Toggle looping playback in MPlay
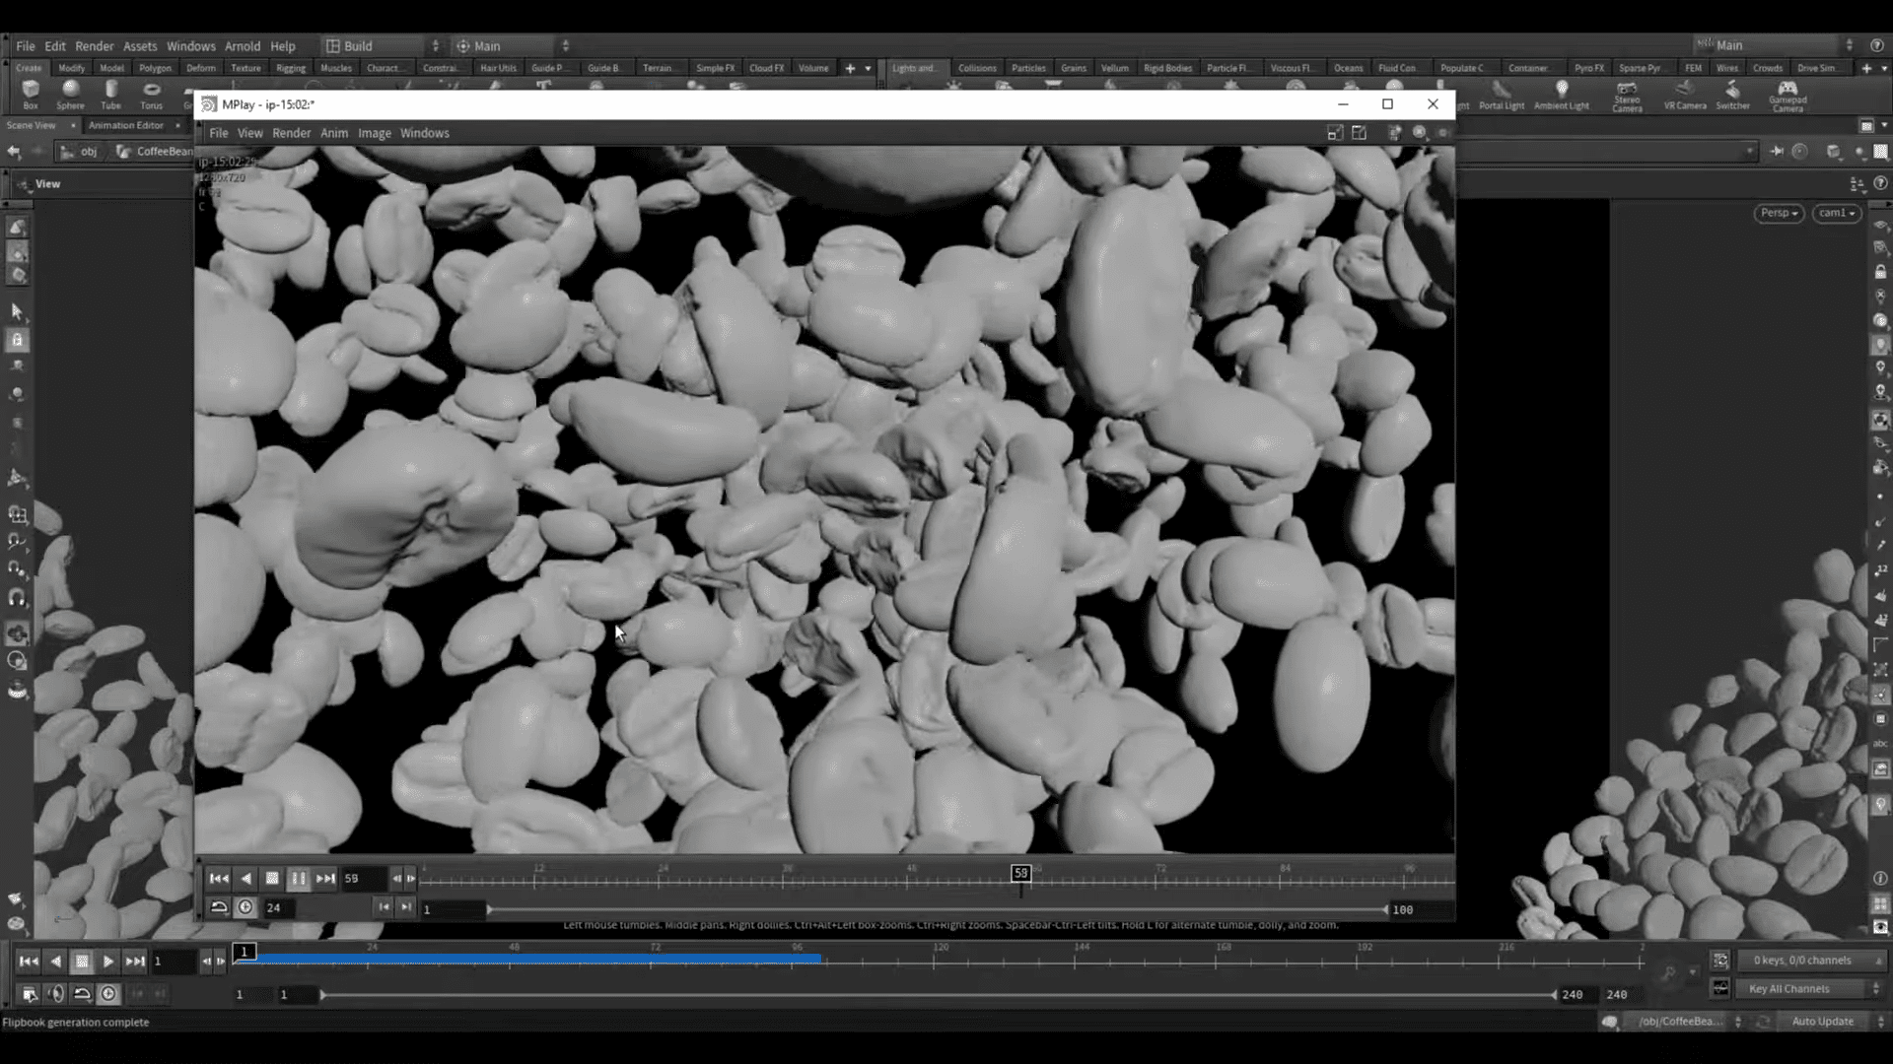The height and width of the screenshot is (1064, 1893). pos(219,906)
